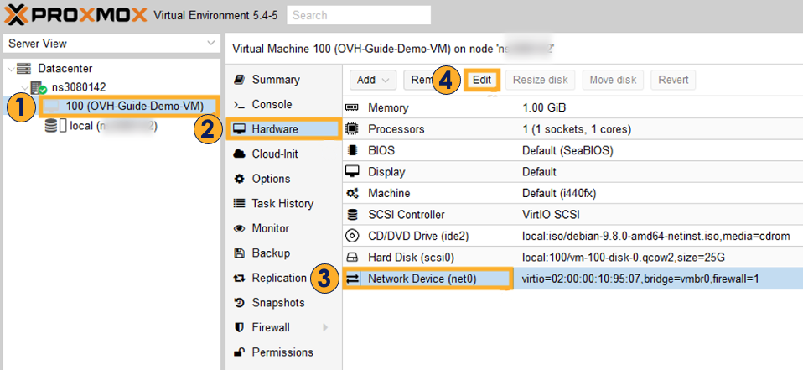Collapse the Datacenter tree node
803x370 pixels.
click(11, 69)
